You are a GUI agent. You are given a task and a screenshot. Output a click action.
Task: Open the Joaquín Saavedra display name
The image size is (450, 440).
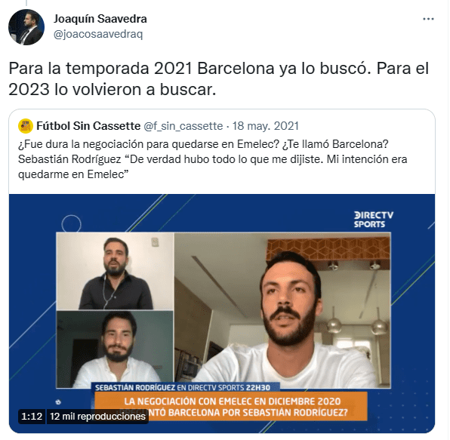(x=100, y=19)
